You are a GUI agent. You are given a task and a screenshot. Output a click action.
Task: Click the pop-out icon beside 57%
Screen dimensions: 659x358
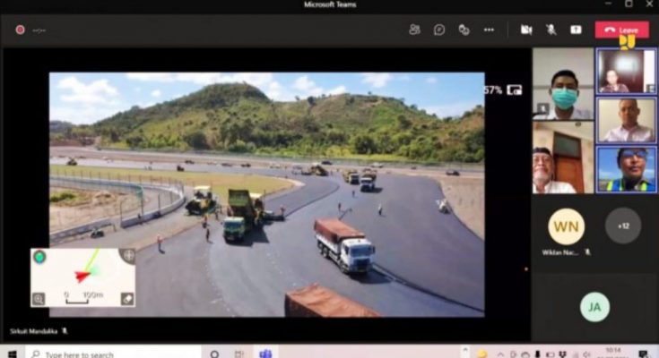pyautogui.click(x=515, y=89)
